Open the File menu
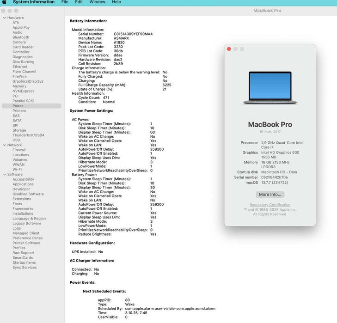 [x=65, y=2]
